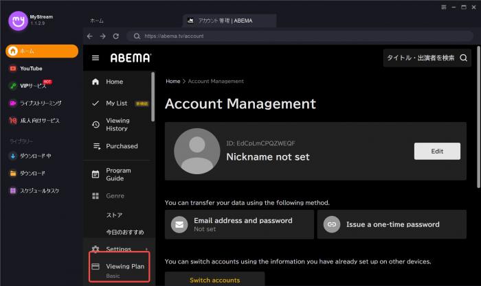This screenshot has height=286, width=481.
Task: Click the Edit button for nickname
Action: point(437,152)
